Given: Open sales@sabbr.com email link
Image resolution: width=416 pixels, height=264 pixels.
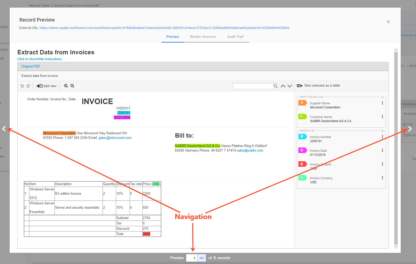Looking at the screenshot, I should [250, 151].
